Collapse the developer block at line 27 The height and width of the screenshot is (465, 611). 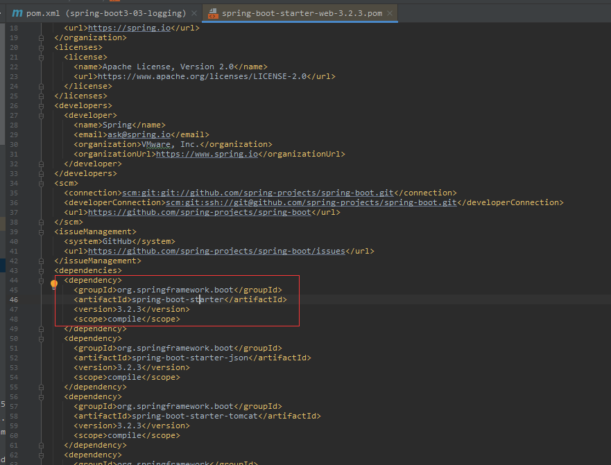41,116
